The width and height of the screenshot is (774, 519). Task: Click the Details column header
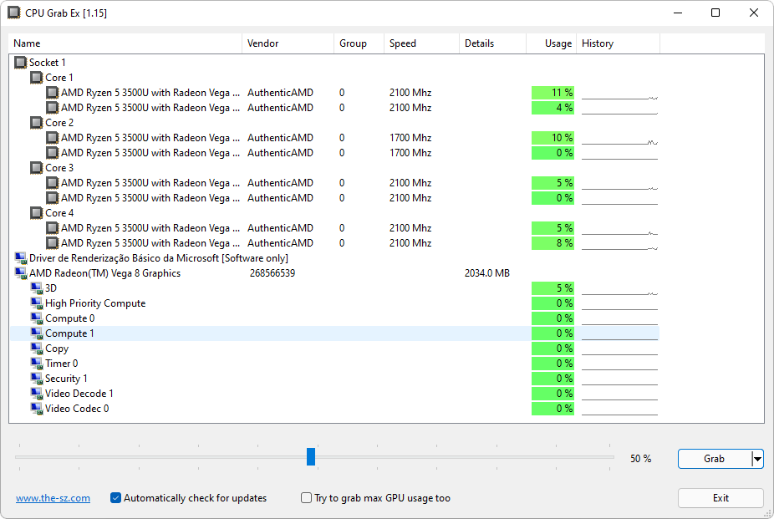click(x=492, y=43)
